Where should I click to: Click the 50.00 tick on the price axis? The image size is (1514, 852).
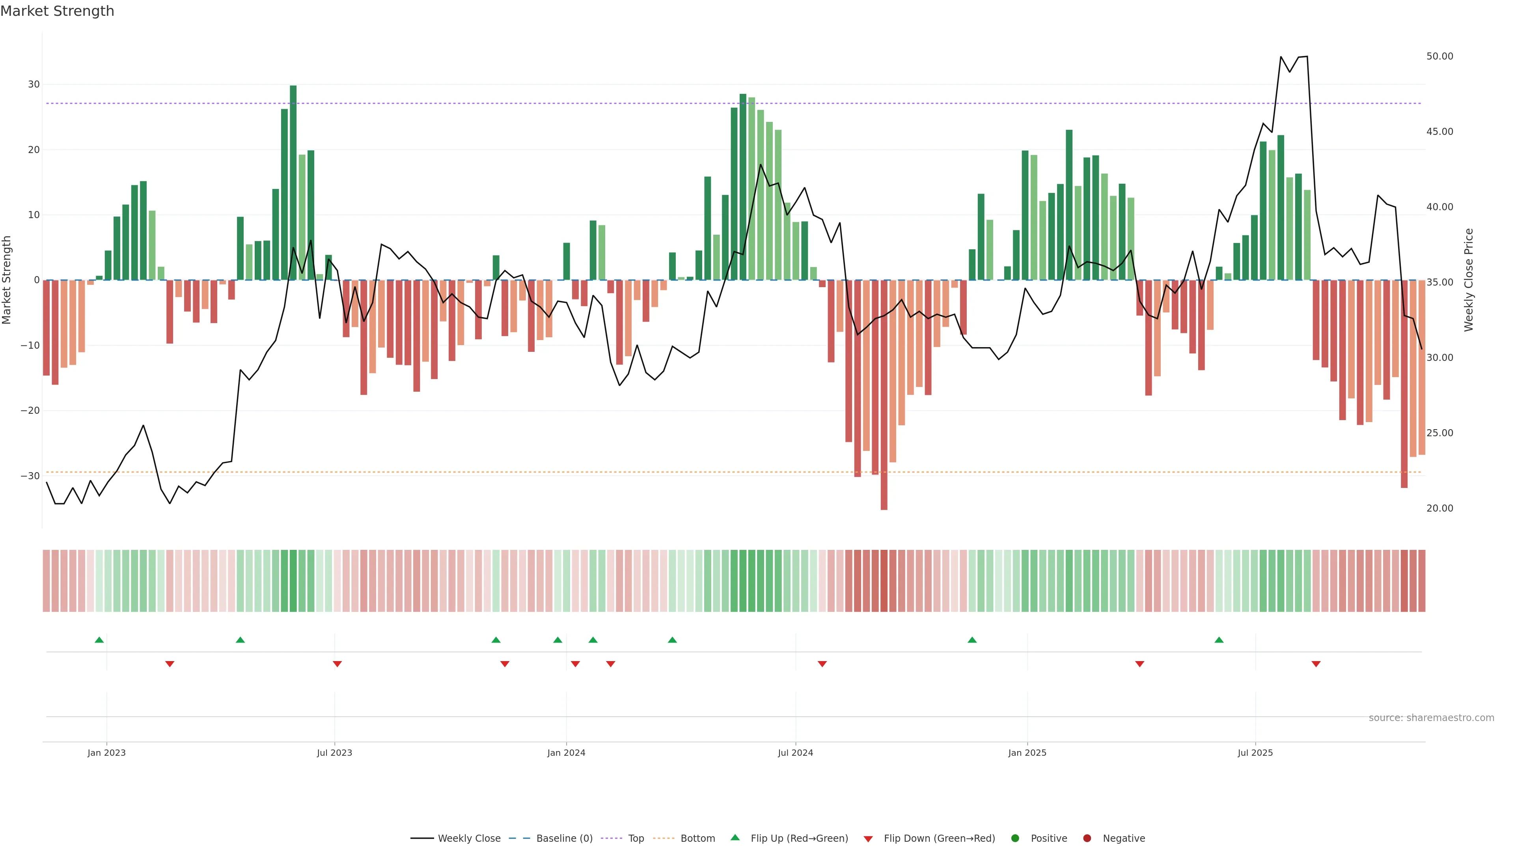point(1439,56)
